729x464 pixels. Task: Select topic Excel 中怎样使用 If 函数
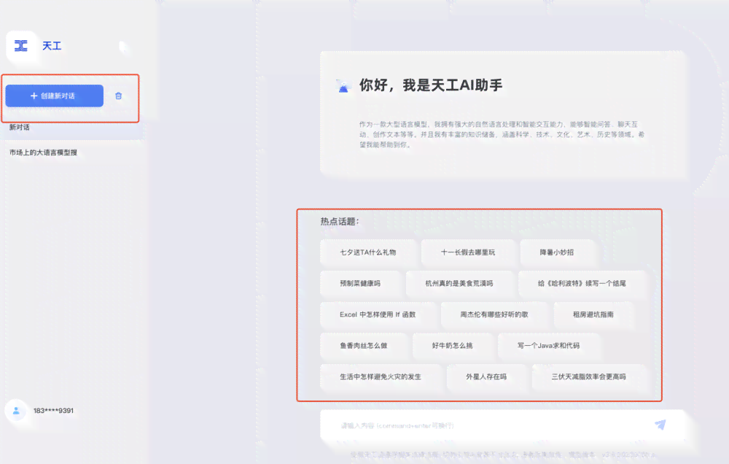[378, 314]
